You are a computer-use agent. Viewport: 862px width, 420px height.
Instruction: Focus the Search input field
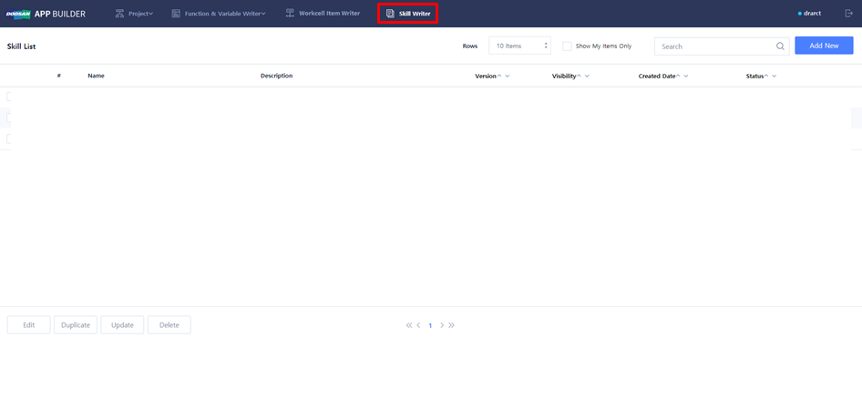(713, 46)
